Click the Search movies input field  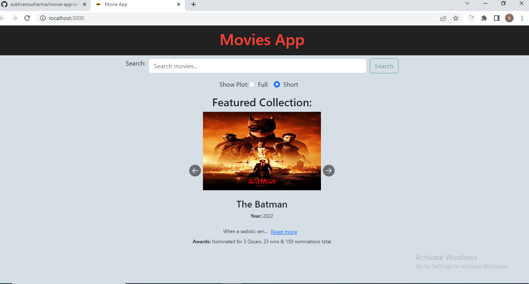click(258, 66)
